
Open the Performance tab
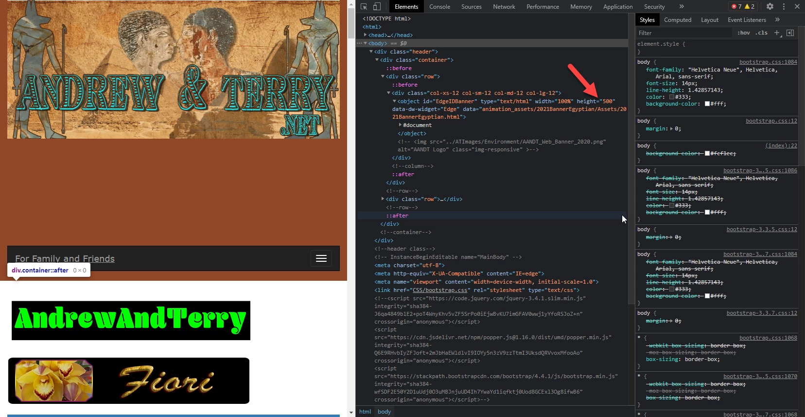542,6
